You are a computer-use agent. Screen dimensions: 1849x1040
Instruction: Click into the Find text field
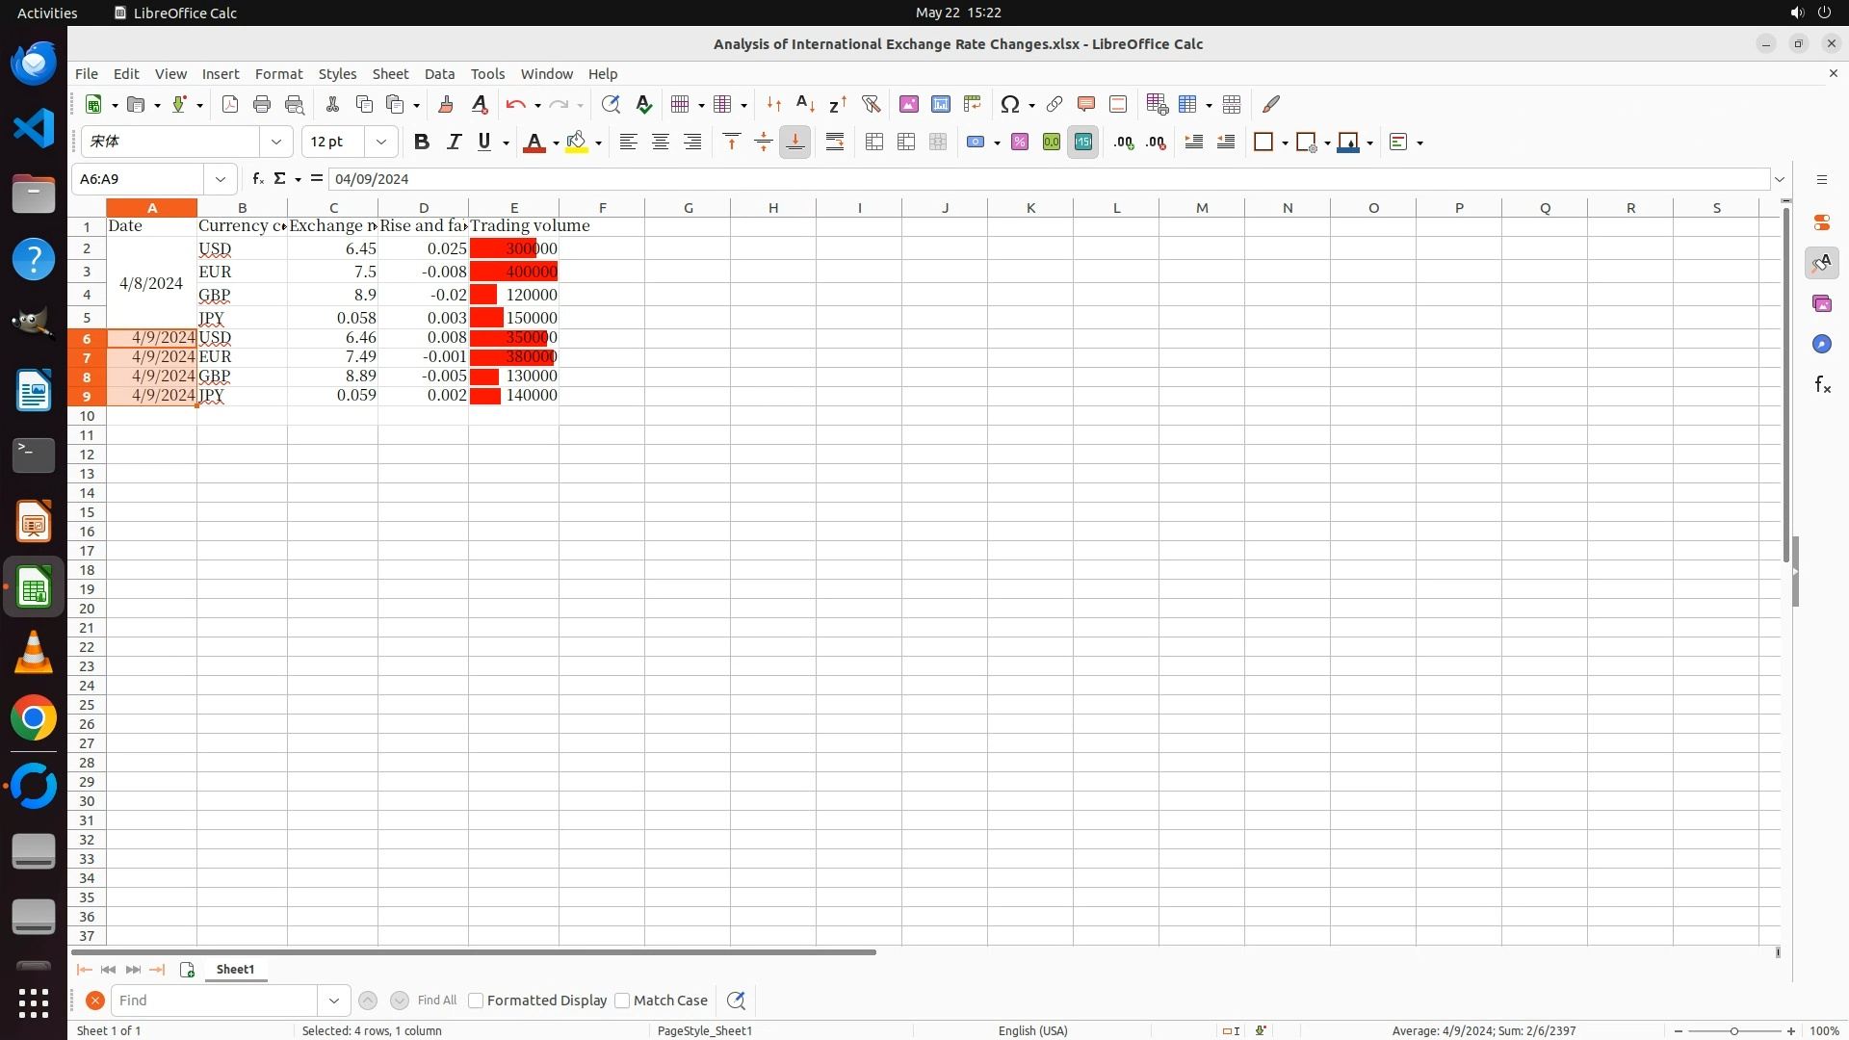click(214, 1001)
